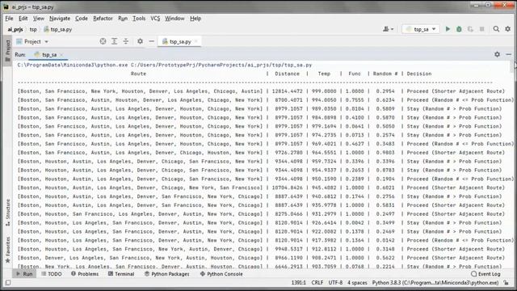The image size is (517, 291).
Task: Click Expand All icon in Project panel
Action: [x=114, y=41]
